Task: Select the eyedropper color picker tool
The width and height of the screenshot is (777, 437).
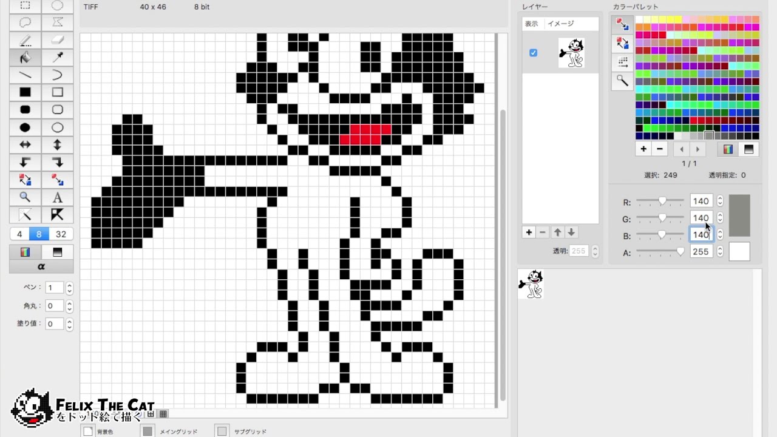Action: tap(57, 58)
